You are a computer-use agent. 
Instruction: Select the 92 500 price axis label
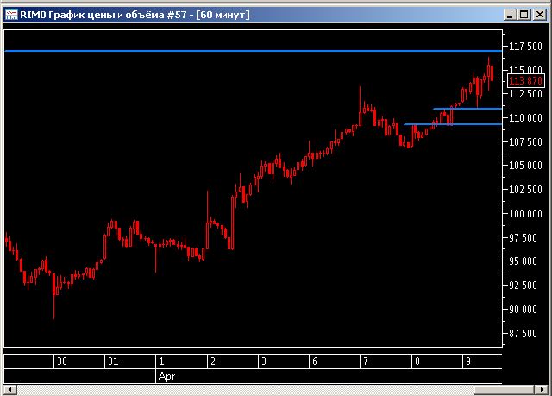coord(524,286)
